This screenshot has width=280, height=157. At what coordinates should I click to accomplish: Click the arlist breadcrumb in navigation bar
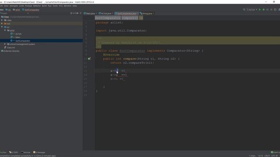[17, 10]
